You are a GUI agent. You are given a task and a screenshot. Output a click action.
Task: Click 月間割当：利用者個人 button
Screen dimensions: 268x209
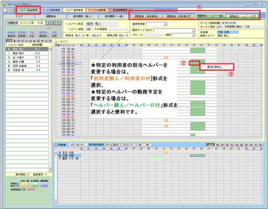click(x=145, y=15)
